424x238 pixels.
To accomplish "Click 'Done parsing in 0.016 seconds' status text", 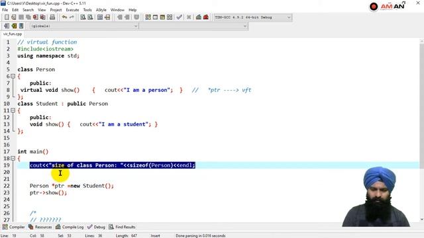I will 200,235.
